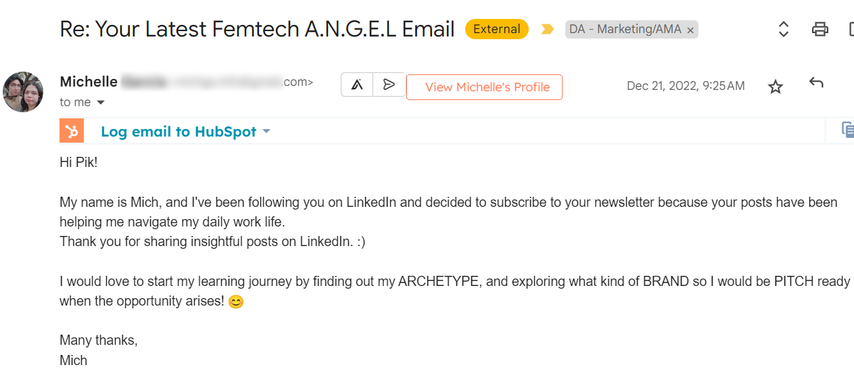Viewport: 854px width, 384px height.
Task: Expand all messages with the up-down arrows
Action: click(x=784, y=29)
